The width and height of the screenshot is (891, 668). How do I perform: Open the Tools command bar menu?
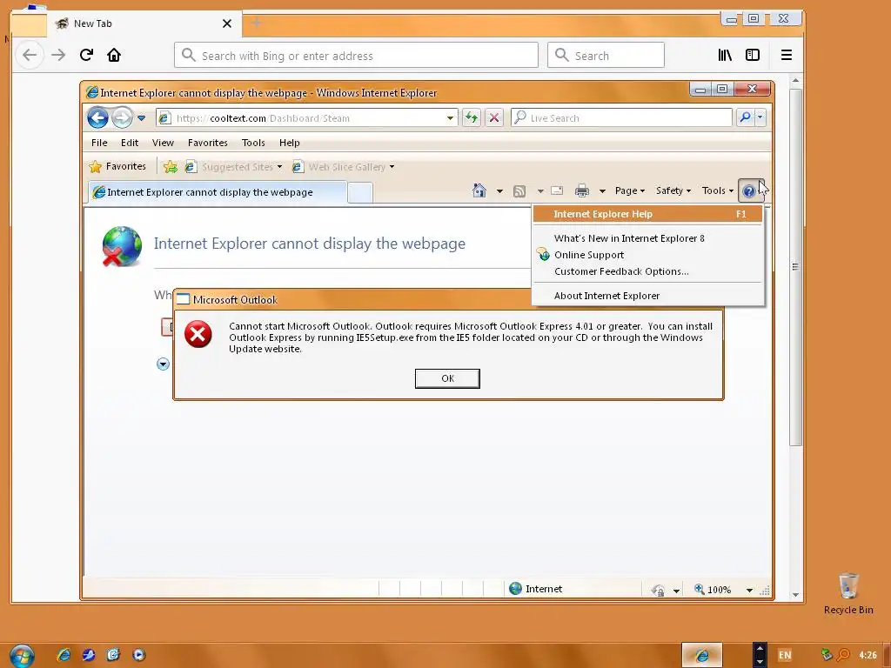point(718,190)
